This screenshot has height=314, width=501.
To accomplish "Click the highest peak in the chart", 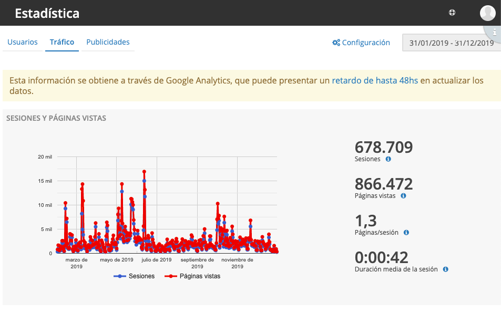I will click(x=144, y=172).
